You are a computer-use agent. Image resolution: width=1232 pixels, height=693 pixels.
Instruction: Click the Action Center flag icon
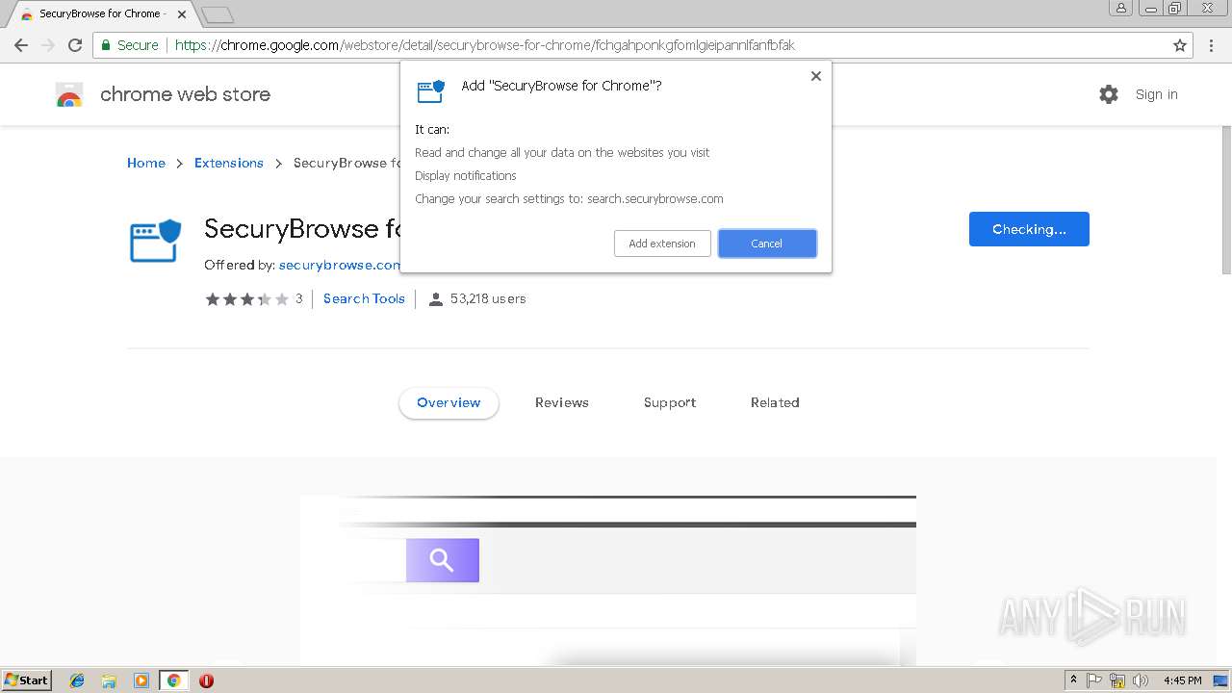pos(1094,680)
